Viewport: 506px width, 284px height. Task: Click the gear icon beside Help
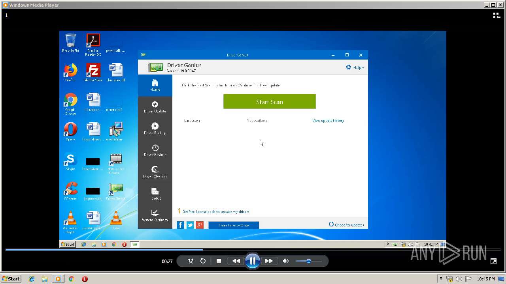pyautogui.click(x=349, y=67)
